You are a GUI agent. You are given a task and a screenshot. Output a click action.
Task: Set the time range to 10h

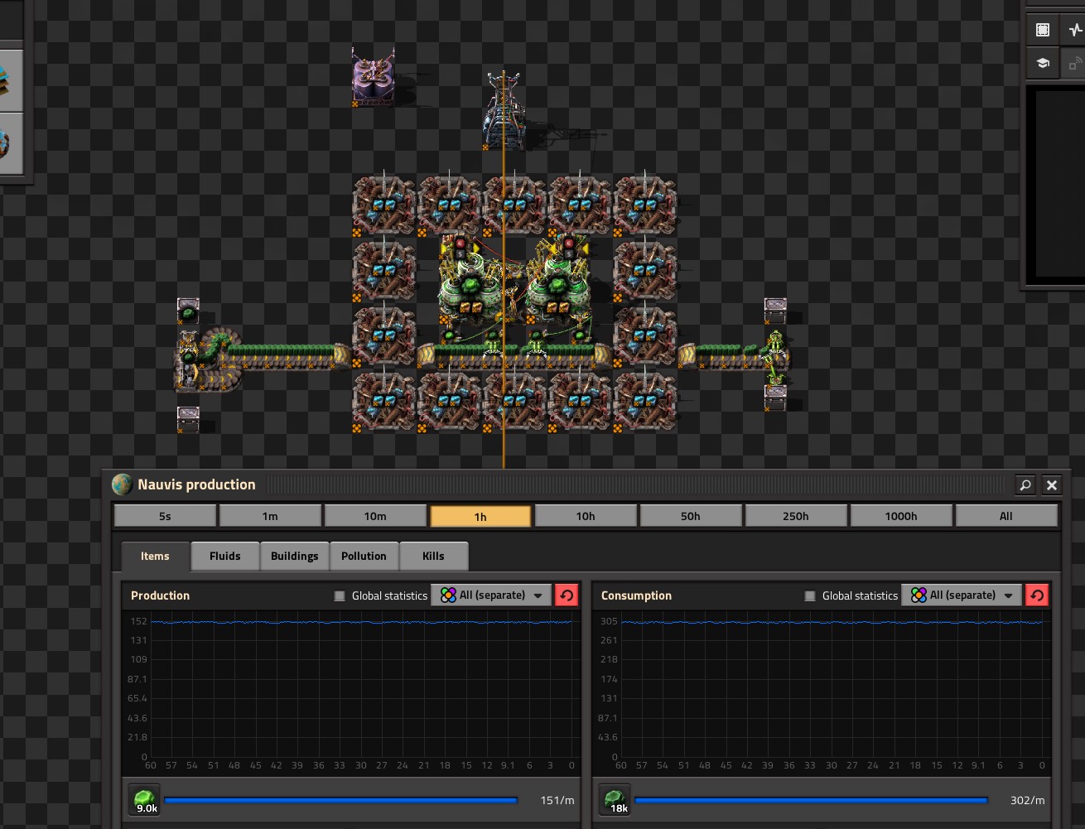(x=586, y=516)
